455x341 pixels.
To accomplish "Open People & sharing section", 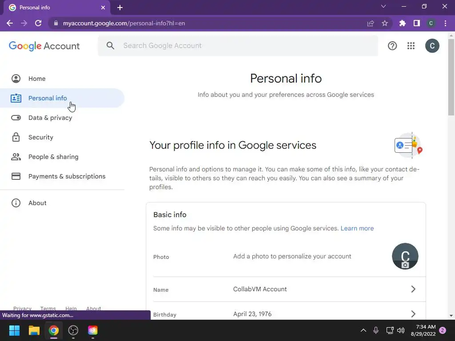I will [x=62, y=157].
